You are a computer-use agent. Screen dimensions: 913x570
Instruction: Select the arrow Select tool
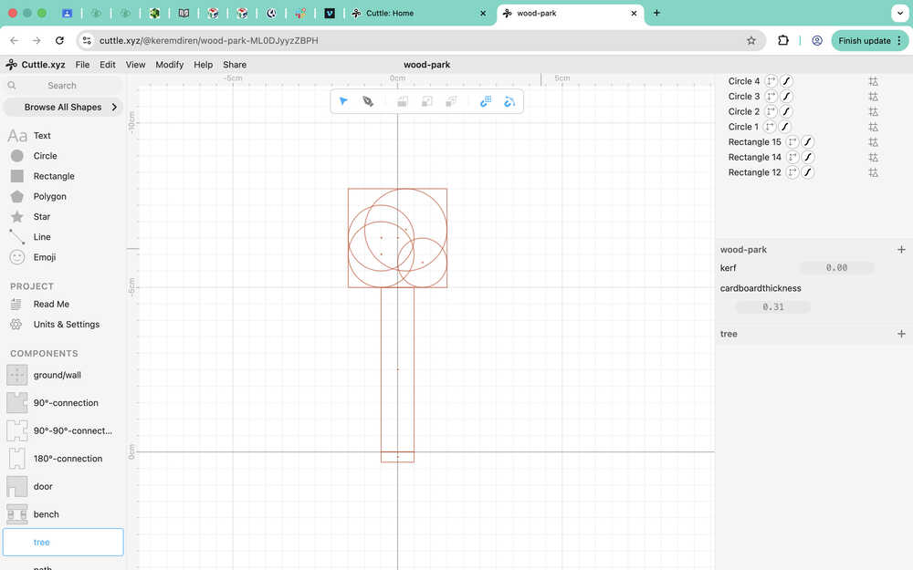tap(343, 101)
